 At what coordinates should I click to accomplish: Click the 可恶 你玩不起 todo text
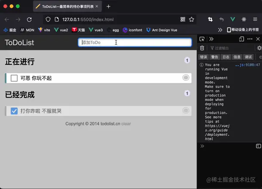click(36, 78)
